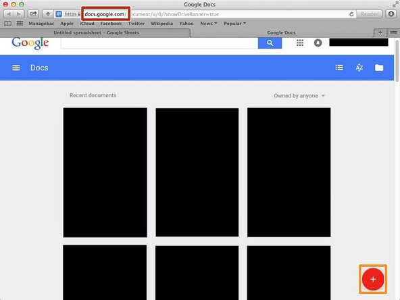Click the page vertical scrollbar

coord(397,61)
